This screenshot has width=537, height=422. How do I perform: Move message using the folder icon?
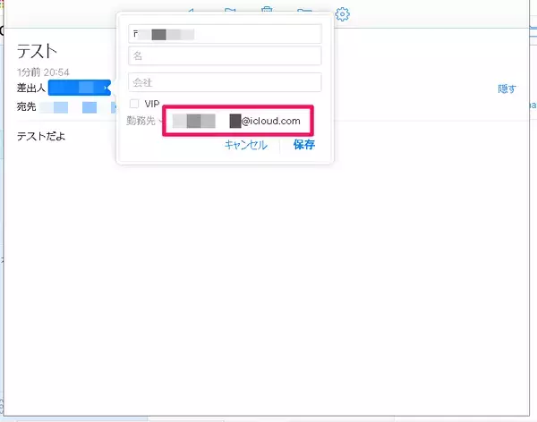point(304,12)
